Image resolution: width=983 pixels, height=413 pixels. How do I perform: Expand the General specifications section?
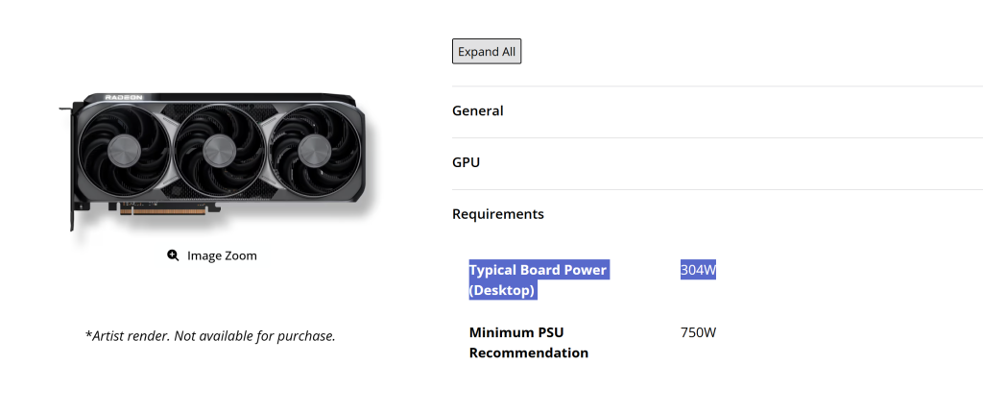coord(717,111)
